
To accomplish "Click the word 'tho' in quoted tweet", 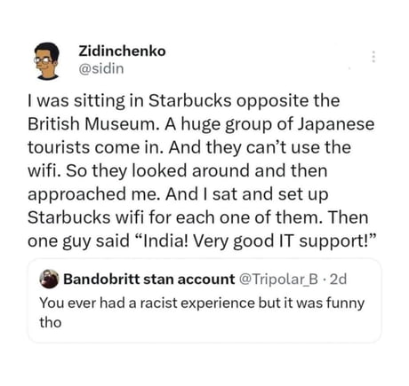I will (51, 322).
